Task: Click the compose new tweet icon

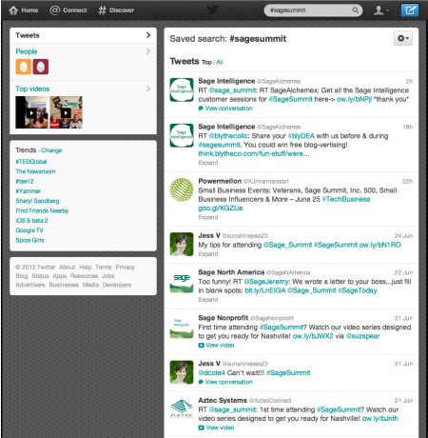Action: pos(410,10)
